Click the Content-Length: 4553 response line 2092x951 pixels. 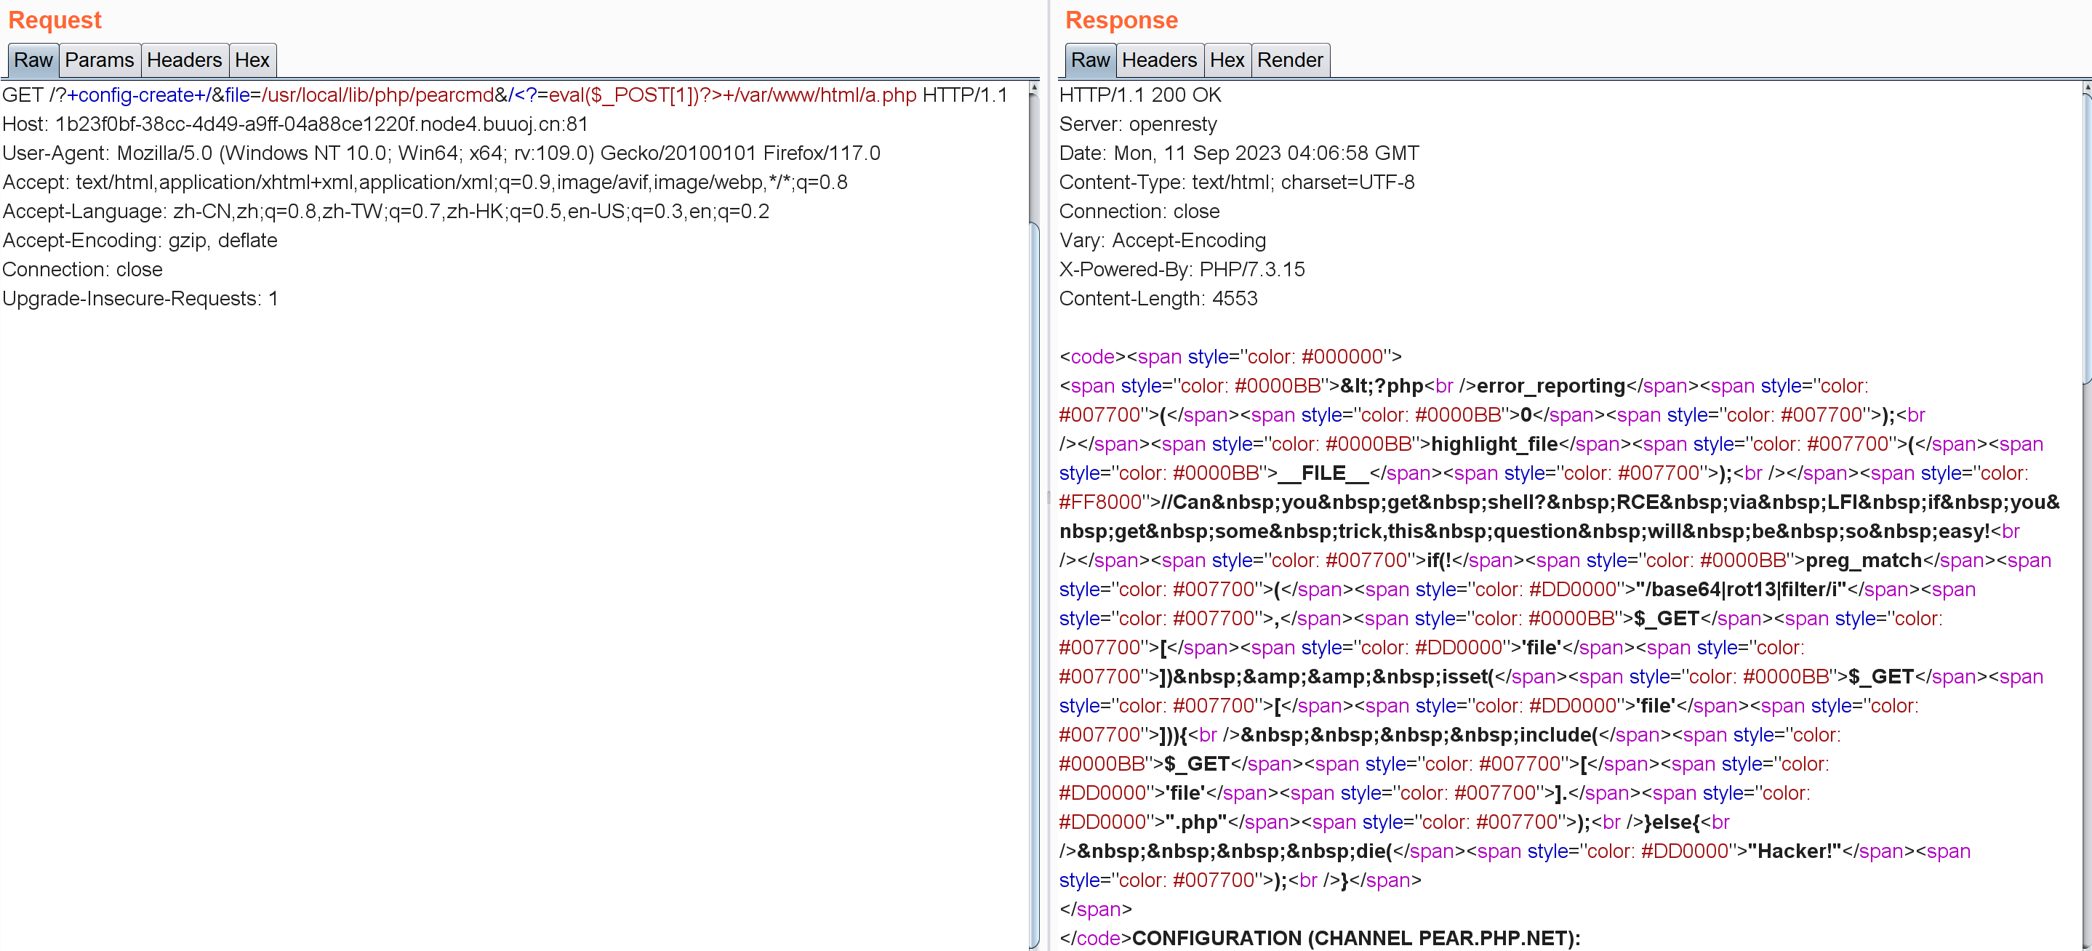point(1158,299)
